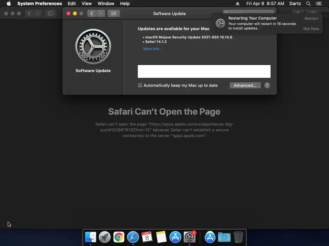Open the View menu
The image size is (329, 246).
(x=87, y=4)
